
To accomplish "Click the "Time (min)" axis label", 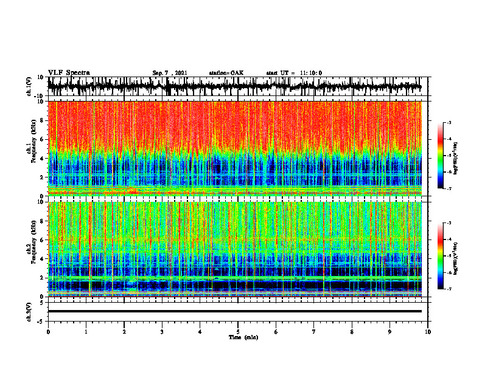I will click(x=243, y=337).
